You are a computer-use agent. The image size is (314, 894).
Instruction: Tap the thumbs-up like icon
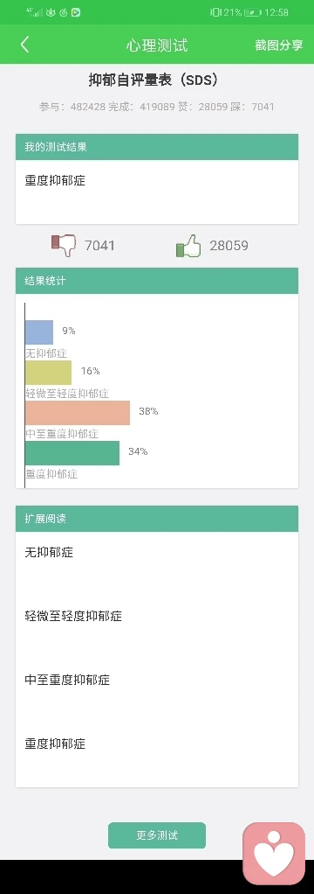click(x=189, y=246)
